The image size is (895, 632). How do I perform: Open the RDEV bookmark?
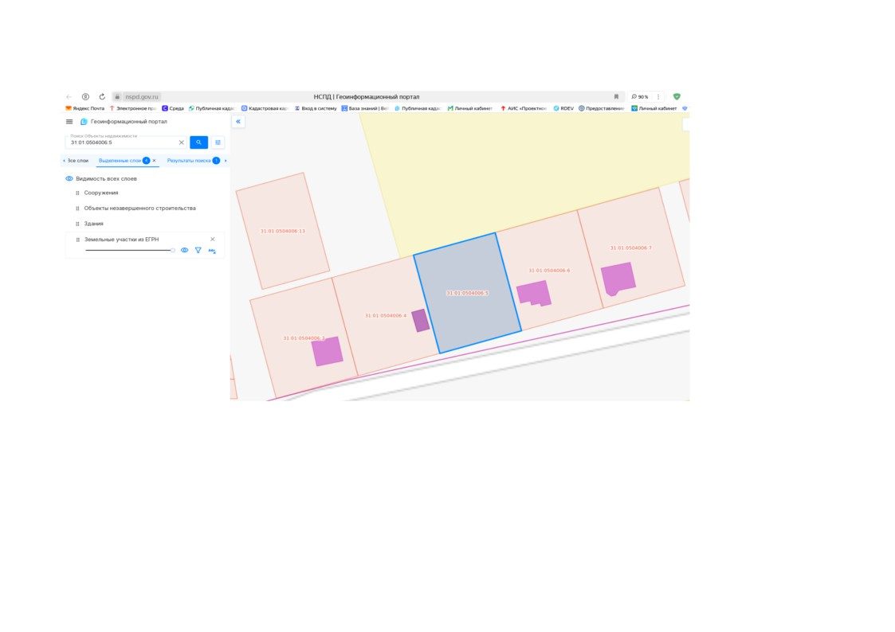563,108
